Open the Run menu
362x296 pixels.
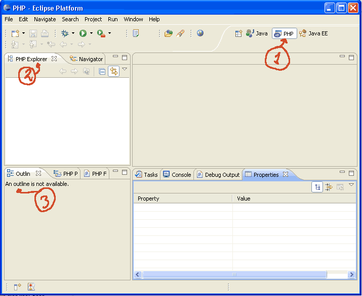113,19
